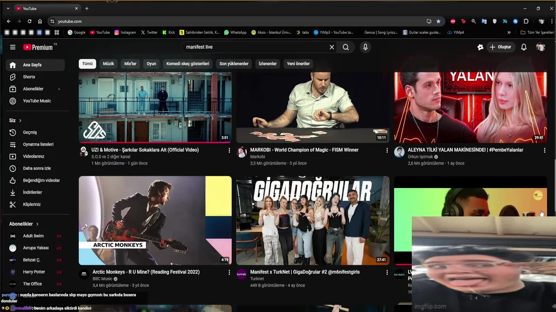Image resolution: width=556 pixels, height=312 pixels.
Task: Open the Extensions puzzle icon
Action: point(526,21)
